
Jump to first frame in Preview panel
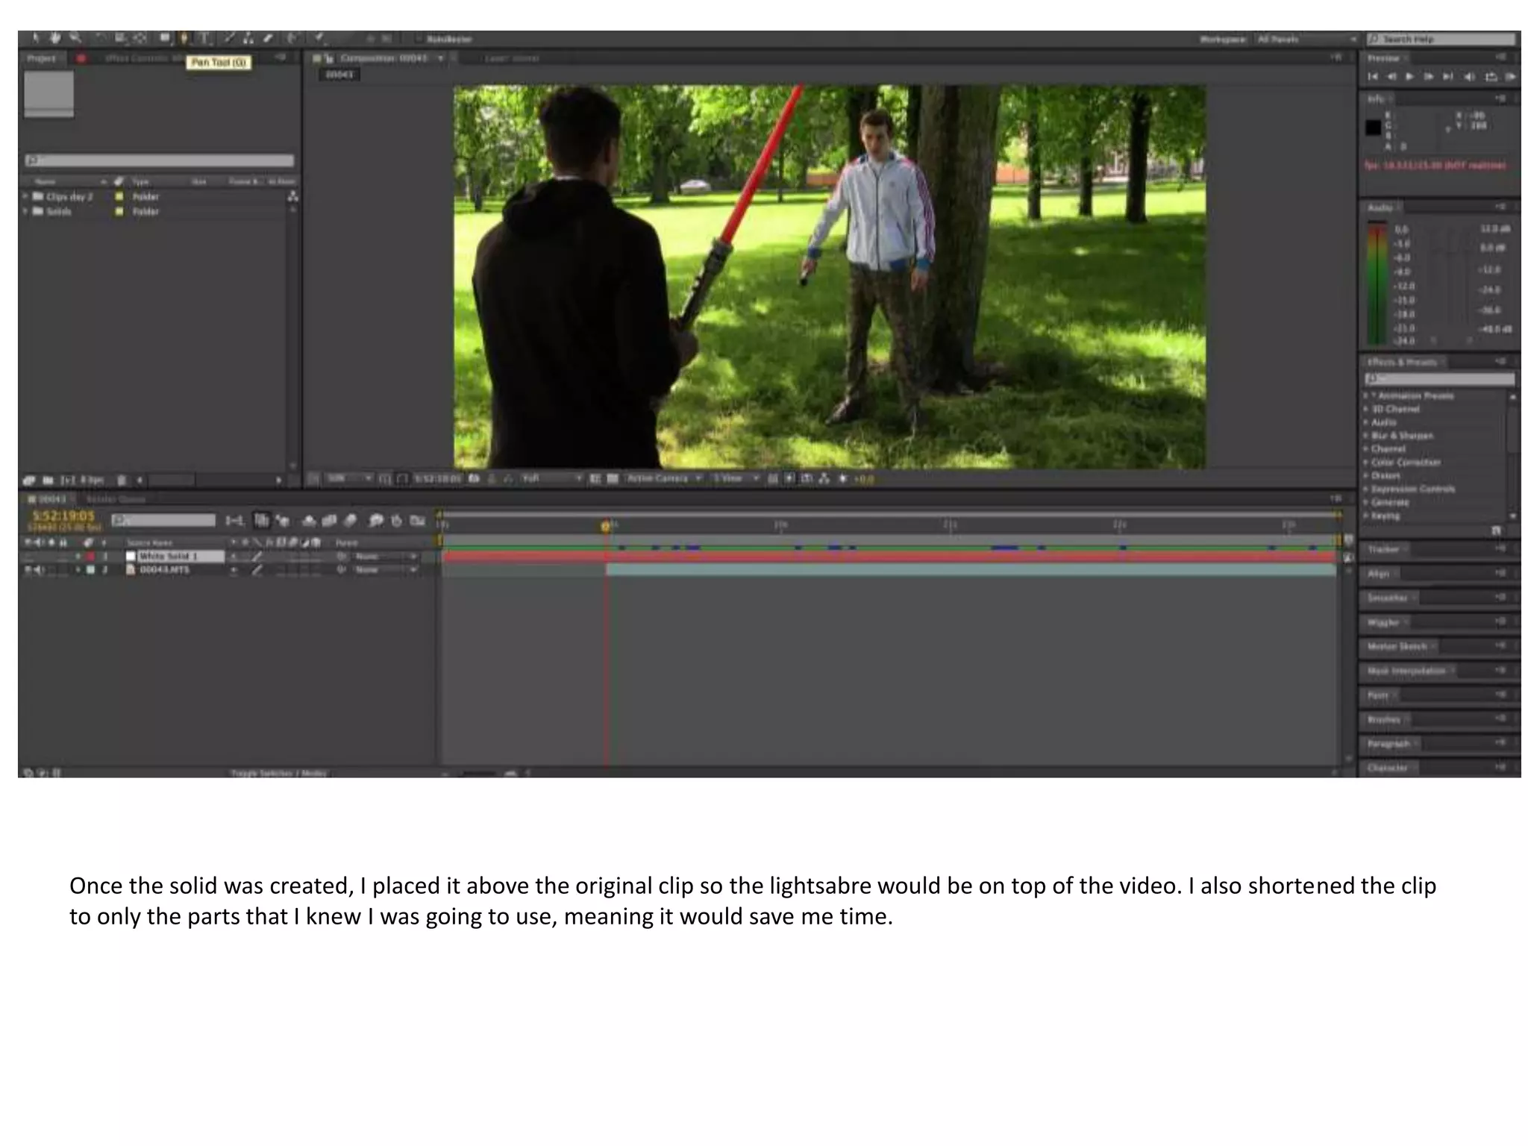[1372, 76]
